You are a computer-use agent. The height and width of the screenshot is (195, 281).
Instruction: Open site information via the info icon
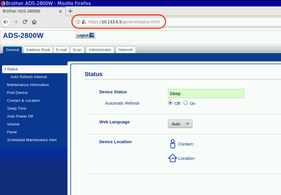(x=78, y=22)
